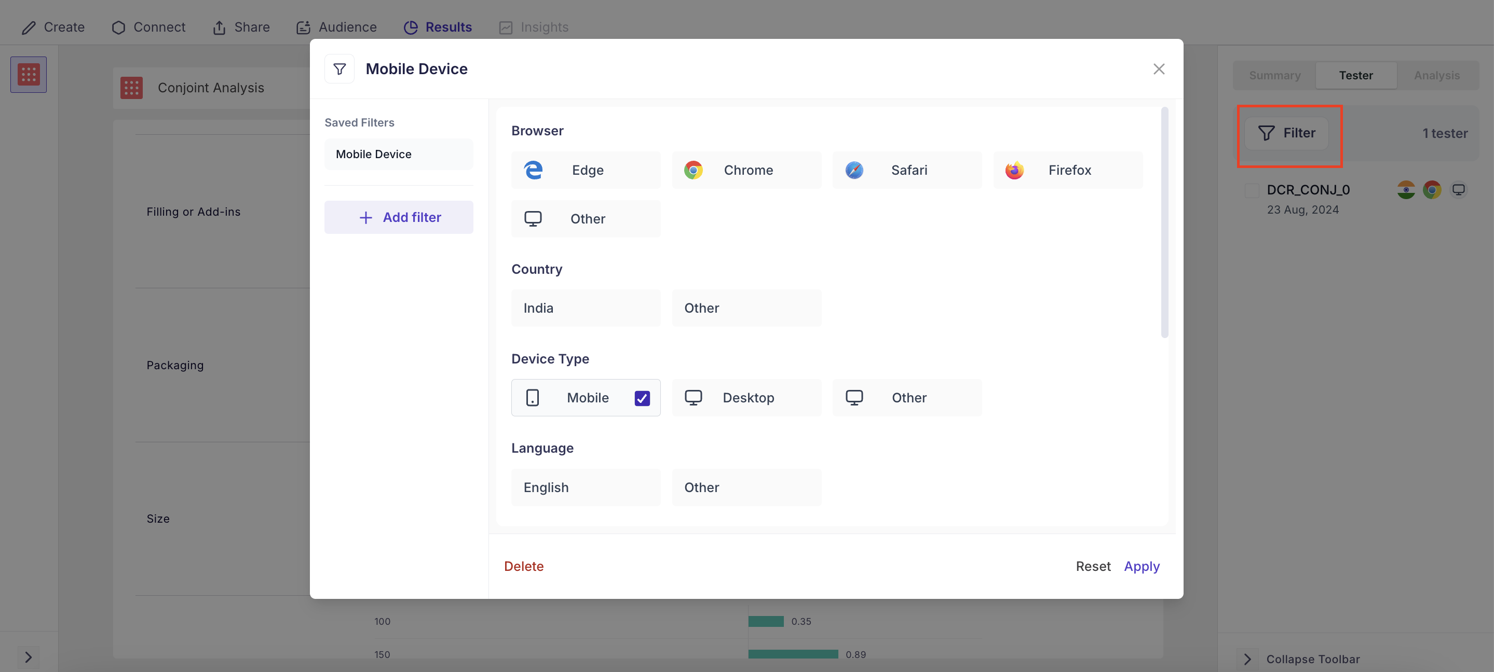Toggle the Edge browser filter option
Viewport: 1494px width, 672px height.
pos(586,170)
